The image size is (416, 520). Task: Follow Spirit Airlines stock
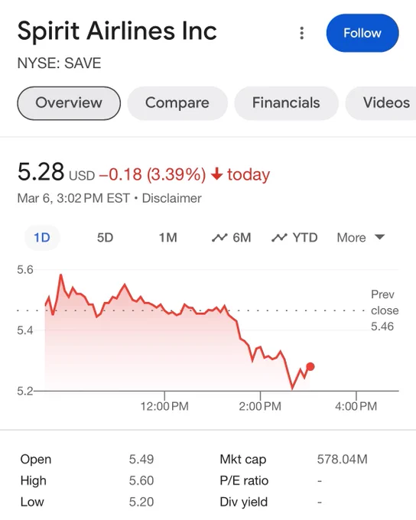click(362, 33)
